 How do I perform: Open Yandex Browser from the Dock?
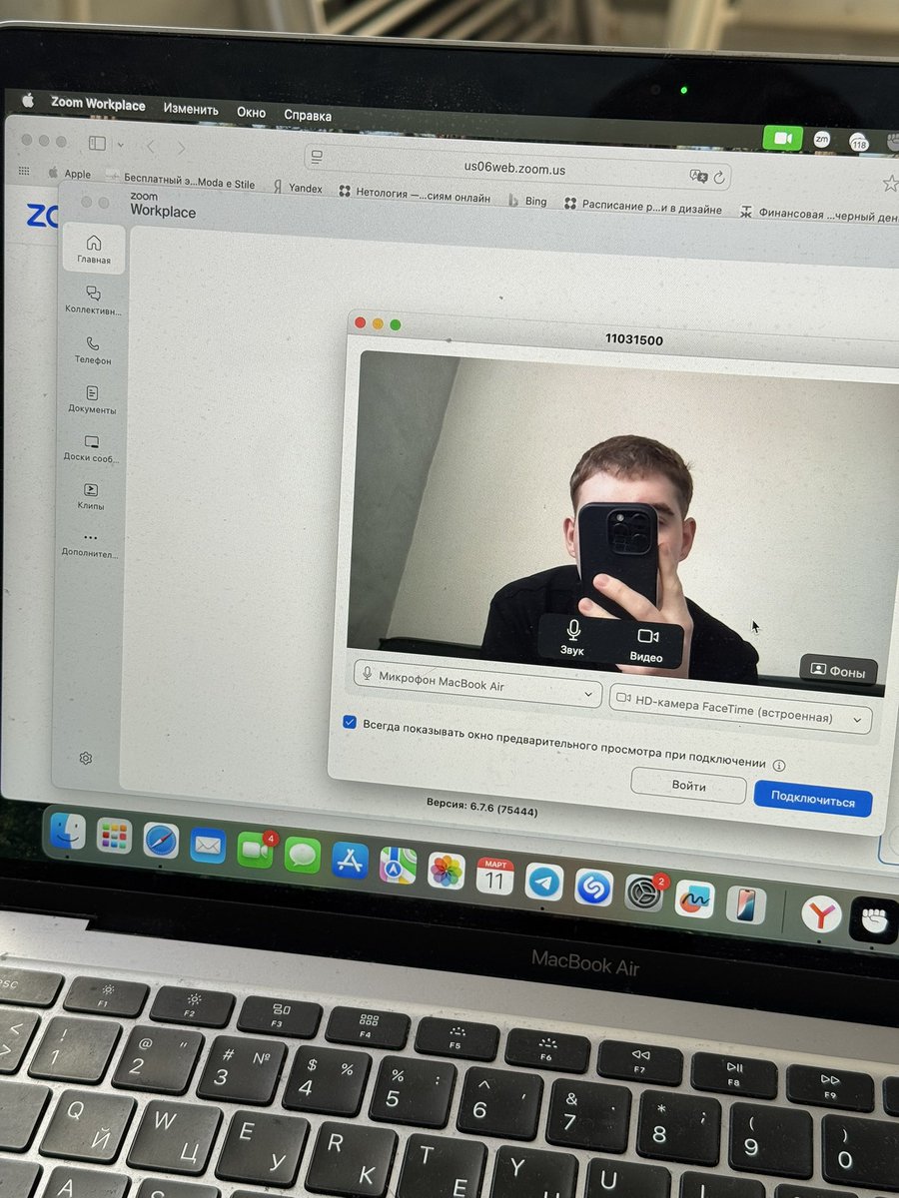[821, 912]
